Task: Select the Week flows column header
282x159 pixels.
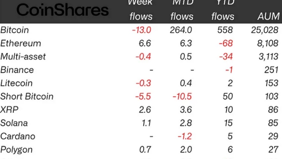Action: coord(141,10)
